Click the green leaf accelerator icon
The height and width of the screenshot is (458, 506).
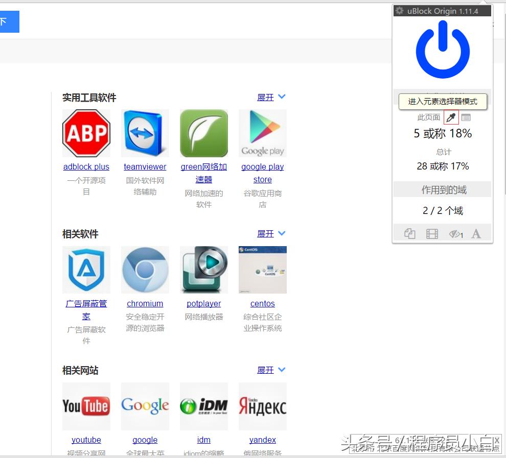tap(203, 133)
